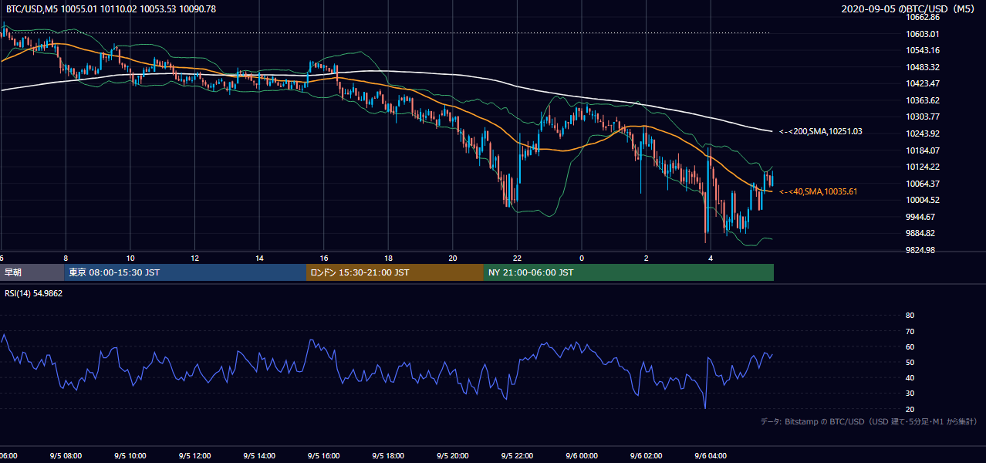Select the RSI axis value 60

pyautogui.click(x=910, y=346)
